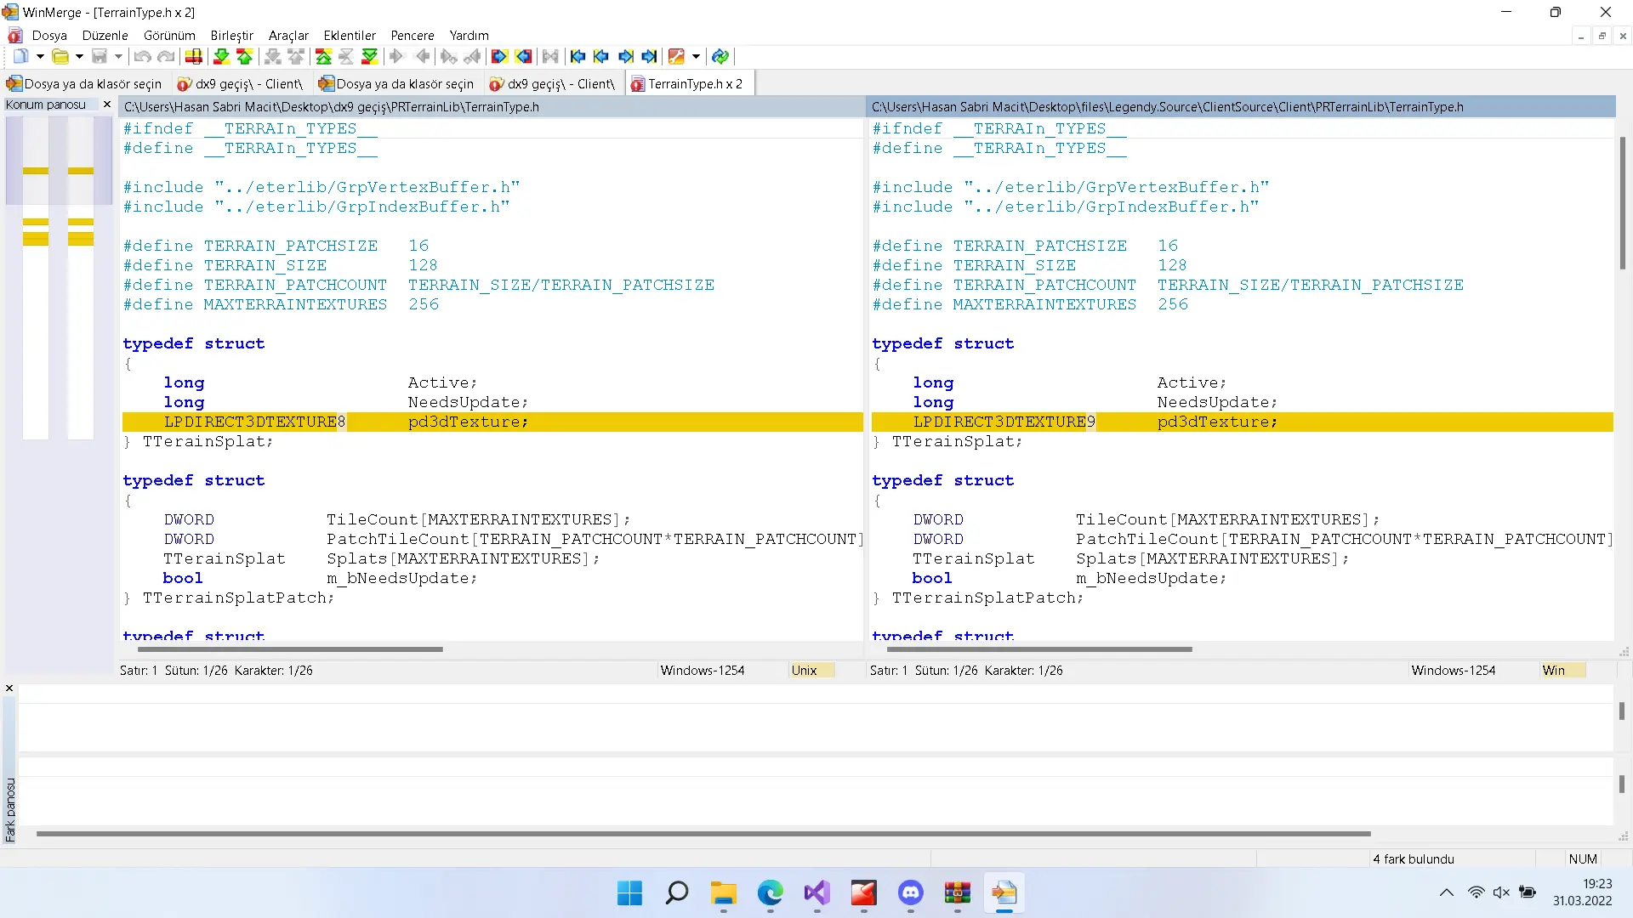Expand the Open folder dropdown arrow
The width and height of the screenshot is (1633, 918).
pos(79,57)
